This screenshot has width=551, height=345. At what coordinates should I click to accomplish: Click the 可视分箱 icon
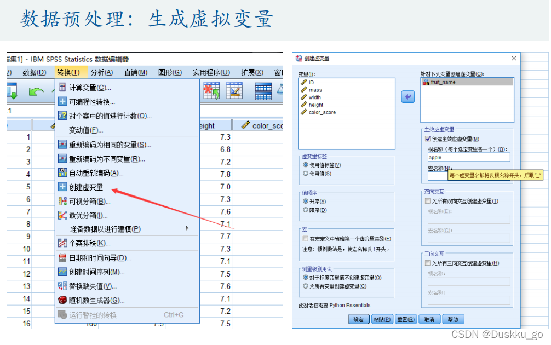click(x=62, y=202)
